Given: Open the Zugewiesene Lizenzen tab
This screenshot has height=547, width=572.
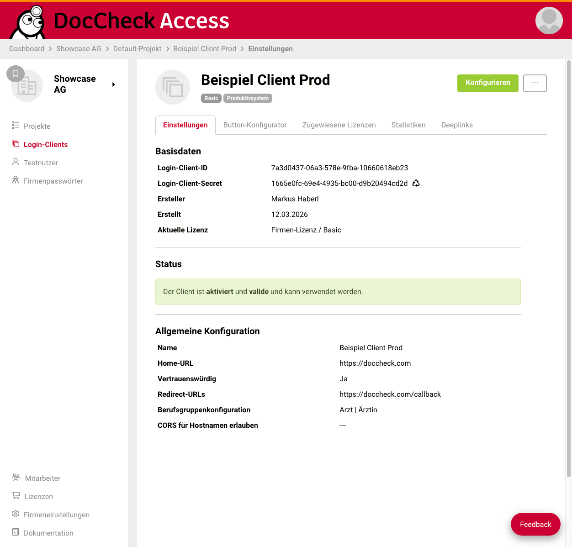Looking at the screenshot, I should click(339, 125).
